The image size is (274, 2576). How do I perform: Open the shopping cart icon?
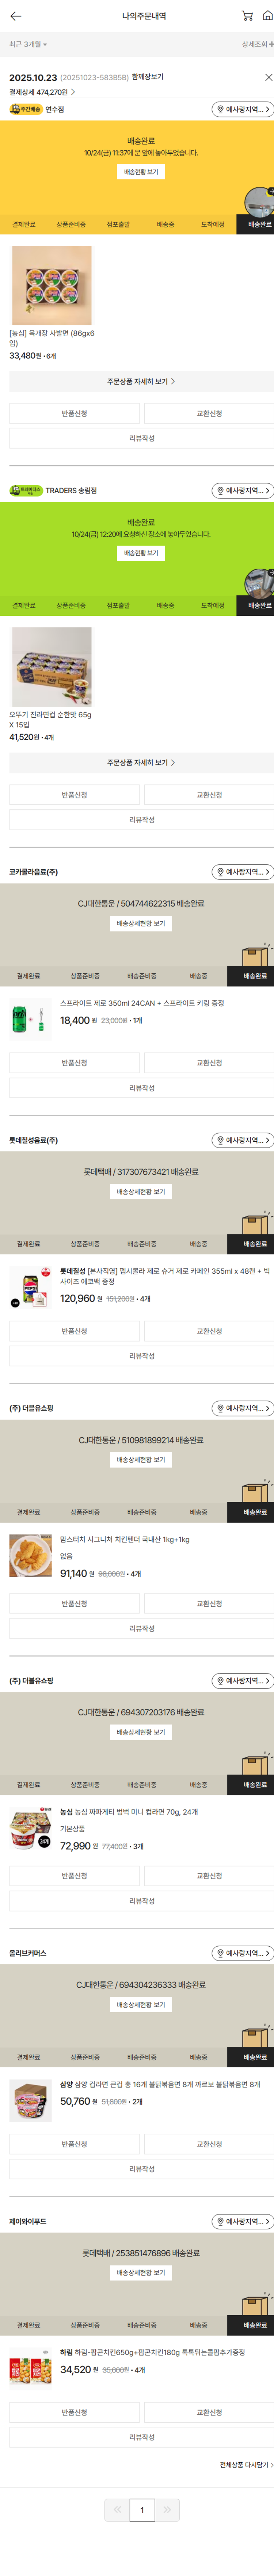pyautogui.click(x=246, y=16)
